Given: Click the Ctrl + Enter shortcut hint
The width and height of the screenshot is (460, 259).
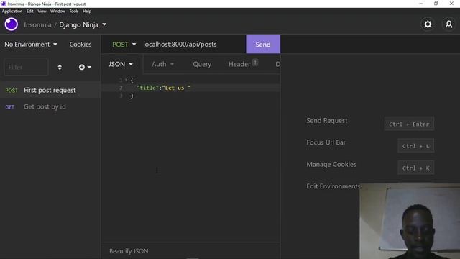Looking at the screenshot, I should 409,124.
